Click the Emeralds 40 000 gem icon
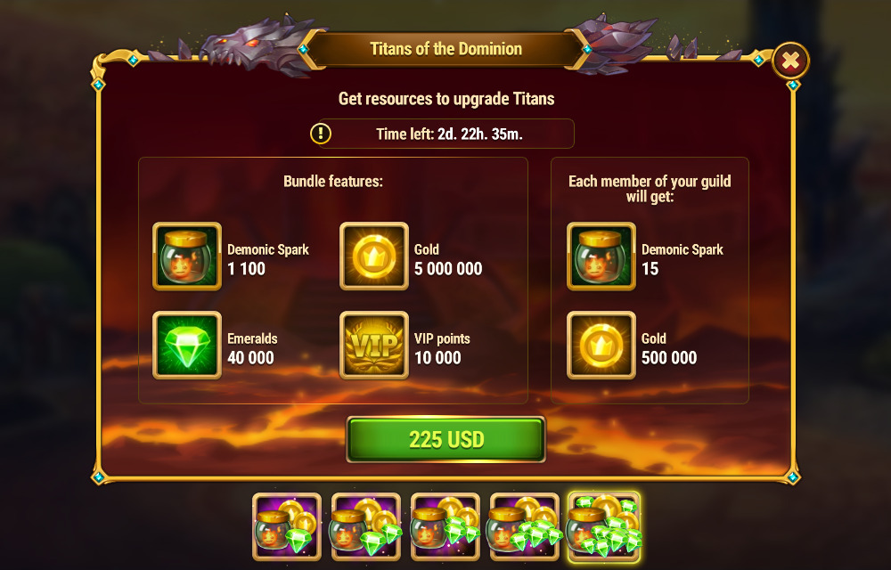 point(187,346)
